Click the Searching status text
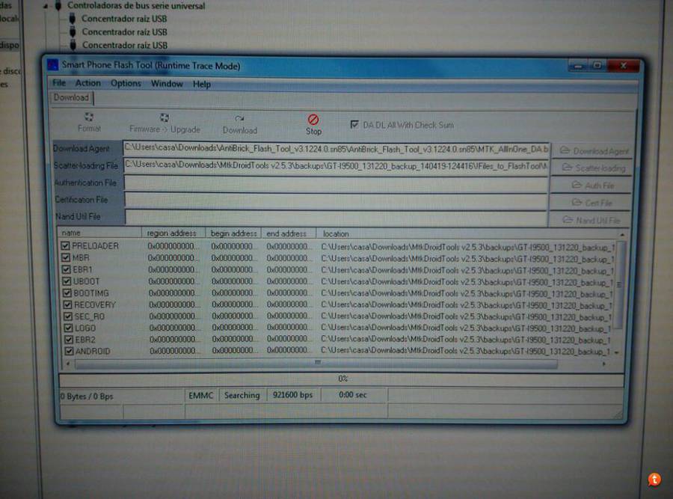The height and width of the screenshot is (499, 673). [x=242, y=395]
